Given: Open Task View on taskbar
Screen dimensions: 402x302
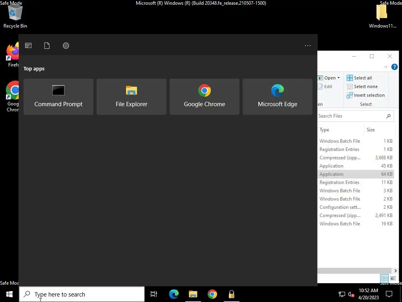Looking at the screenshot, I should (x=154, y=294).
